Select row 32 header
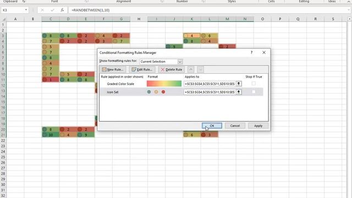The width and height of the screenshot is (352, 198). [3, 196]
